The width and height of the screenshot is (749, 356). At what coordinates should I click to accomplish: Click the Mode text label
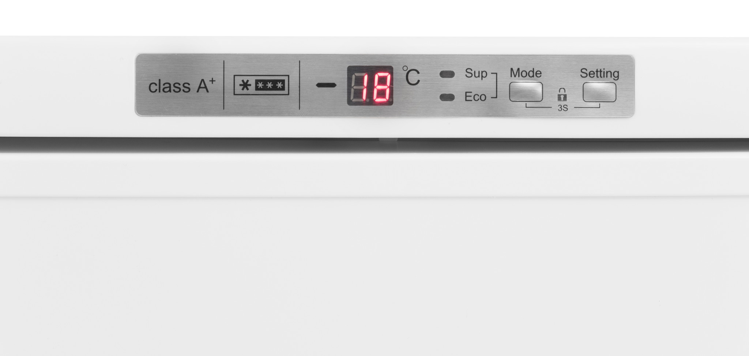coord(526,73)
